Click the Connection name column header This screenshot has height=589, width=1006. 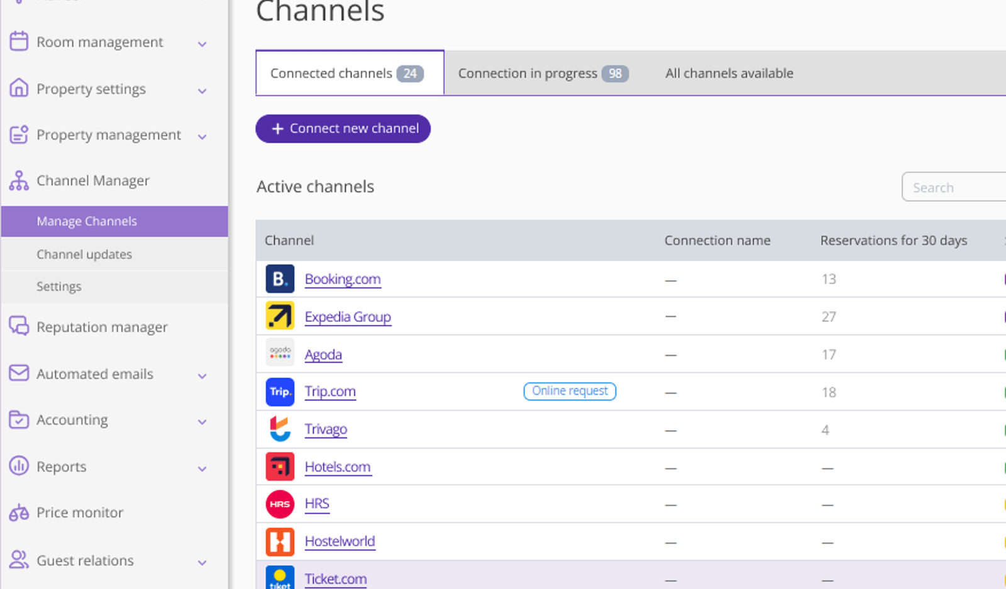[717, 240]
